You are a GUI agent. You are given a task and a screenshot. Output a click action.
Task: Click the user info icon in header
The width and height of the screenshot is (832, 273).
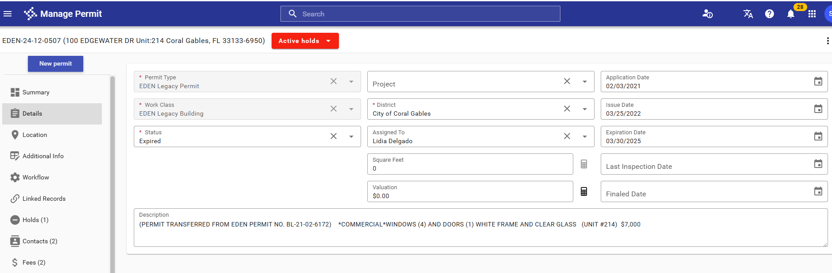click(708, 14)
